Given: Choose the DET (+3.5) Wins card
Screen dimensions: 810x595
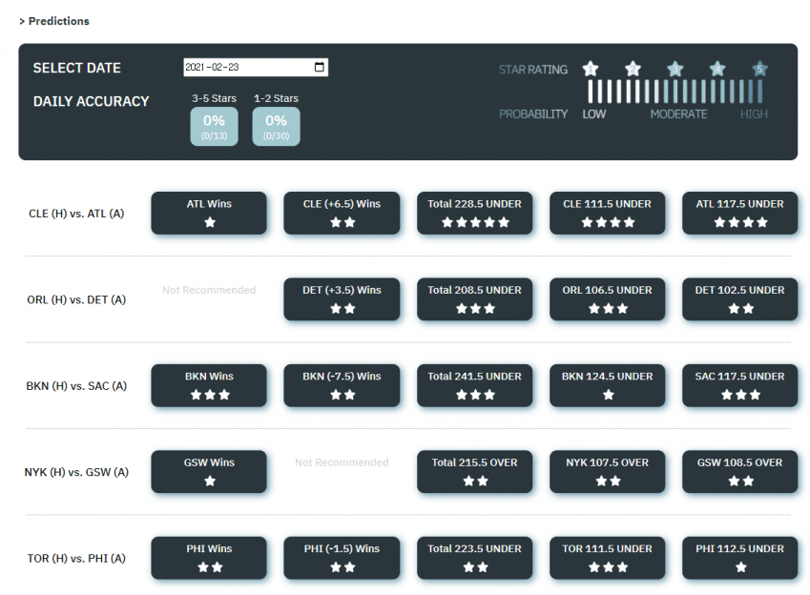Looking at the screenshot, I should 342,298.
